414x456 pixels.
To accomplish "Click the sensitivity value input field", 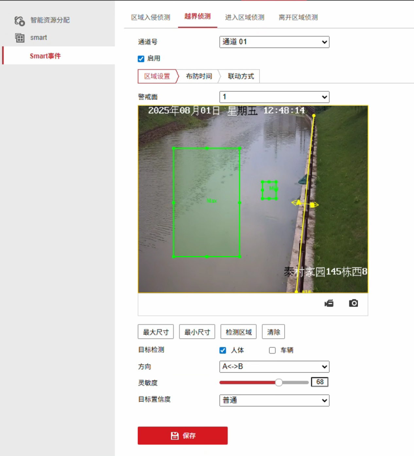I will [319, 382].
